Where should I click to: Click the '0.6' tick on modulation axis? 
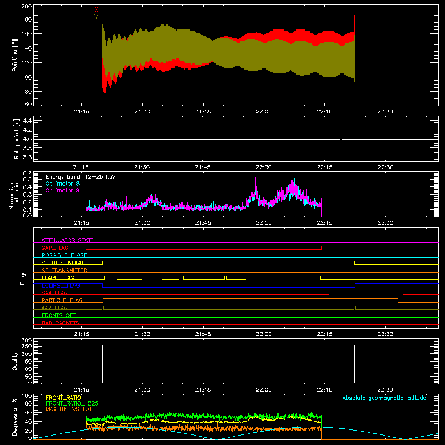(x=27, y=173)
